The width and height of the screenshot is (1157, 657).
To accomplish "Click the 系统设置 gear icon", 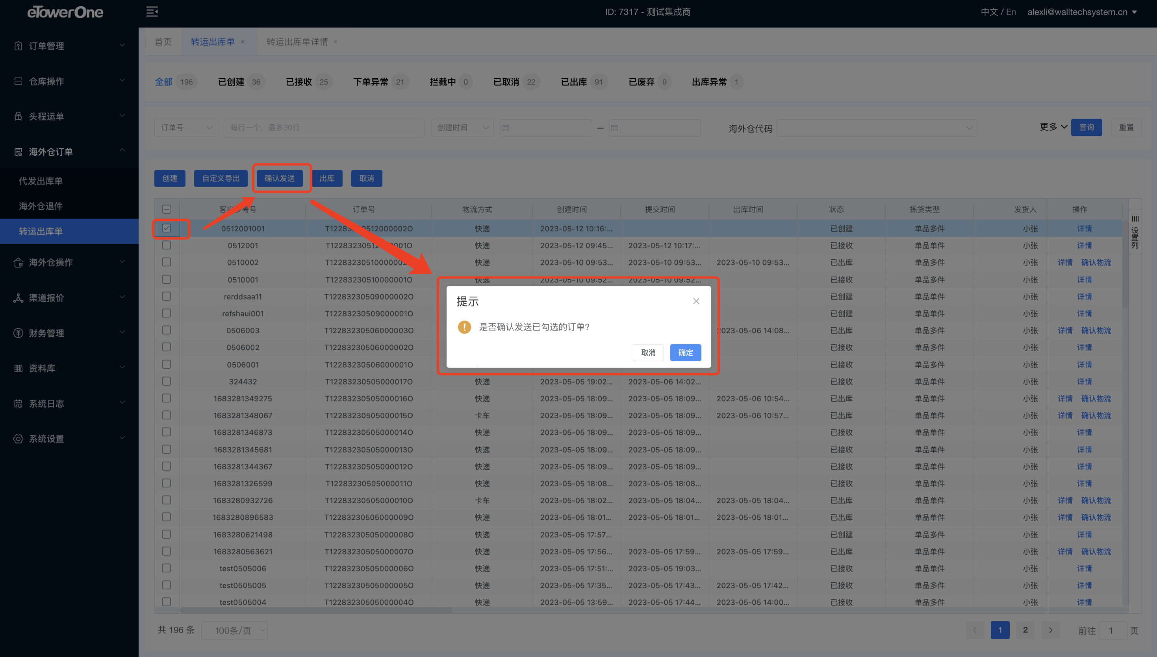I will 18,439.
